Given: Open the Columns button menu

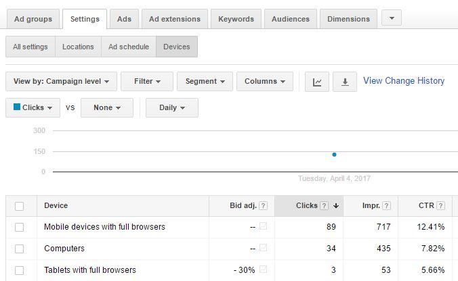Looking at the screenshot, I should coord(265,82).
